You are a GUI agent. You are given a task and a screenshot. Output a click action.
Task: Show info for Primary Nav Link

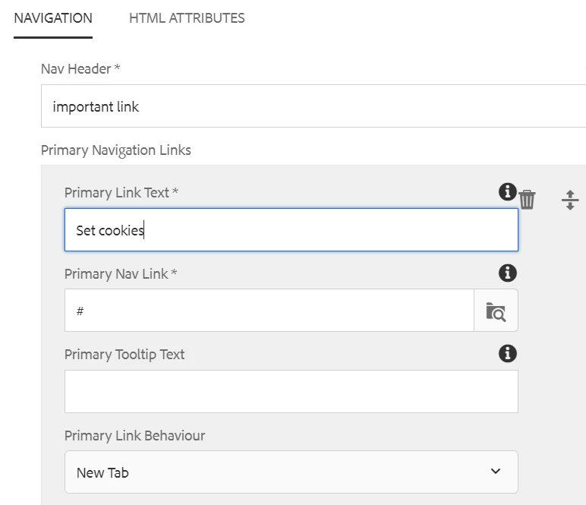(x=507, y=273)
